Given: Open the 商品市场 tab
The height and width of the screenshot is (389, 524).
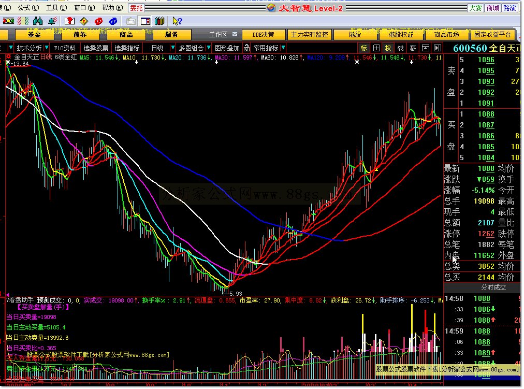Looking at the screenshot, I should tap(446, 34).
